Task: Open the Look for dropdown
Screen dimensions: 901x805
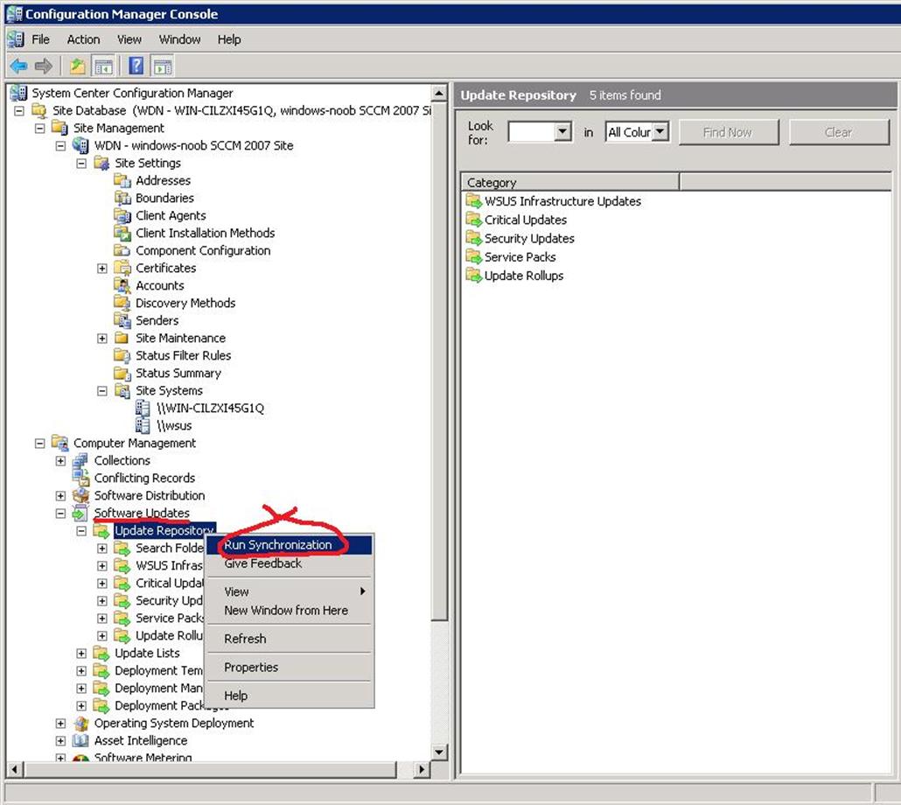Action: [562, 132]
